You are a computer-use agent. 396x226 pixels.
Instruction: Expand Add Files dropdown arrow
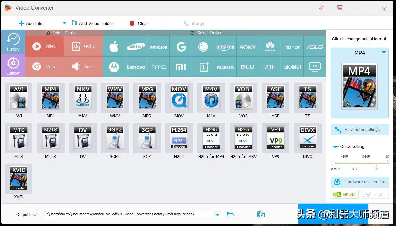(64, 23)
